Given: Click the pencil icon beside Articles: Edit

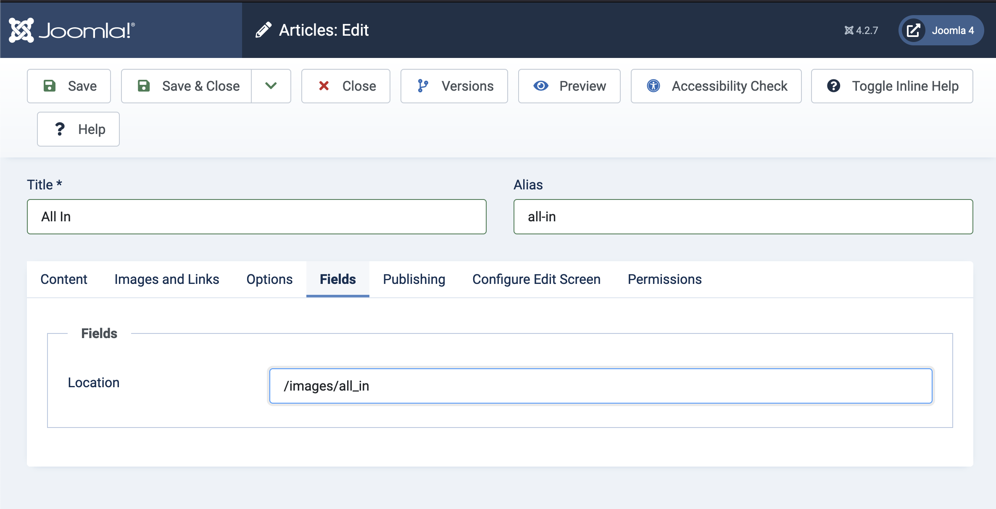Looking at the screenshot, I should [x=263, y=30].
